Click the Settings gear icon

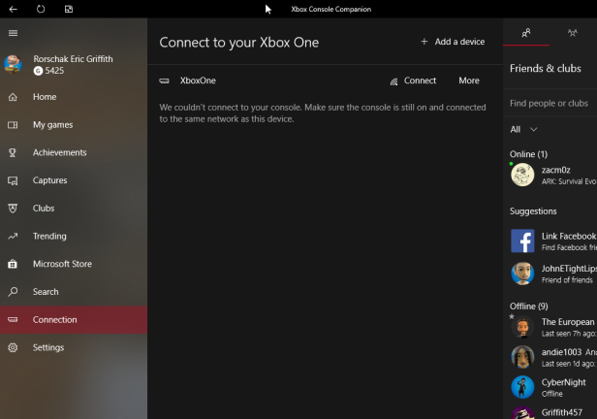[x=13, y=347]
